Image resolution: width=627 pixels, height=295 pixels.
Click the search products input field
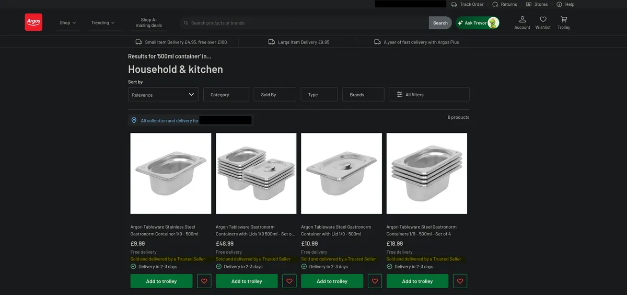(x=308, y=23)
